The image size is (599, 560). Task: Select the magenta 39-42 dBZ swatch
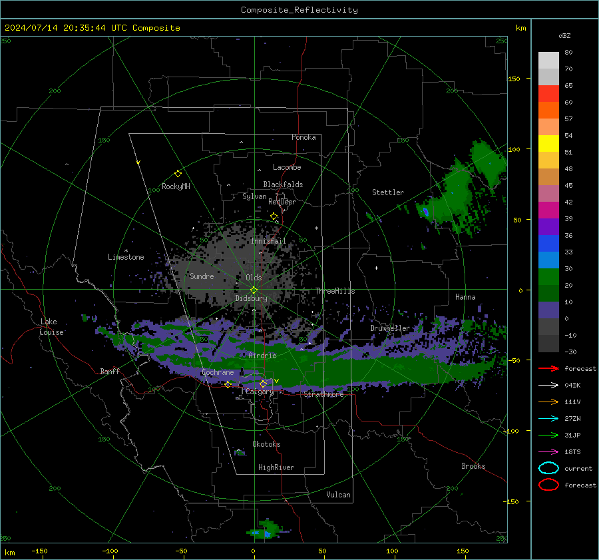[548, 210]
